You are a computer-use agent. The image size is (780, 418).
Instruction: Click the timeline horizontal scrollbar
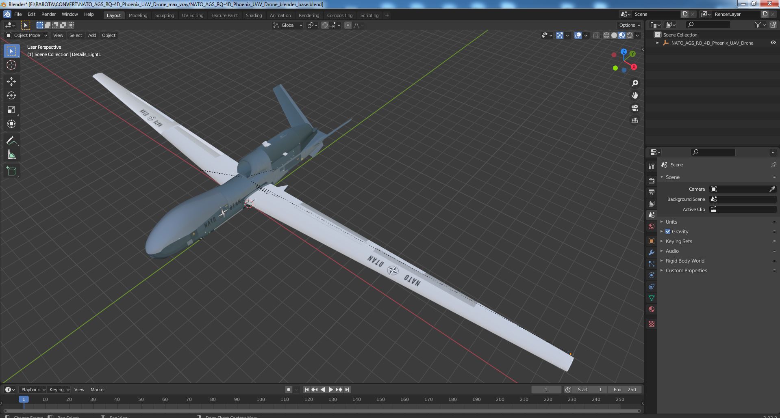click(322, 411)
